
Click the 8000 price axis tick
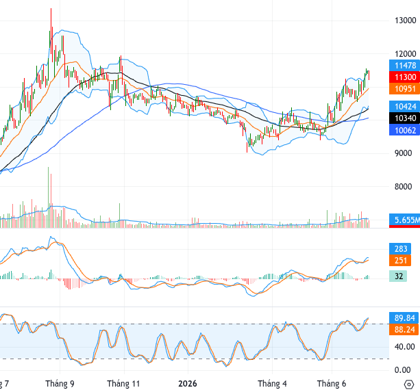(403, 186)
